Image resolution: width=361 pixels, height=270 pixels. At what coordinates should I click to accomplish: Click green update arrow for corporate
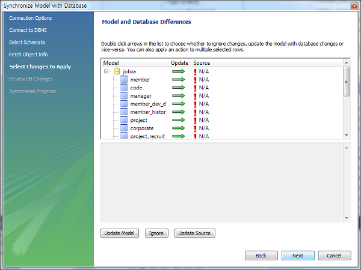click(179, 128)
